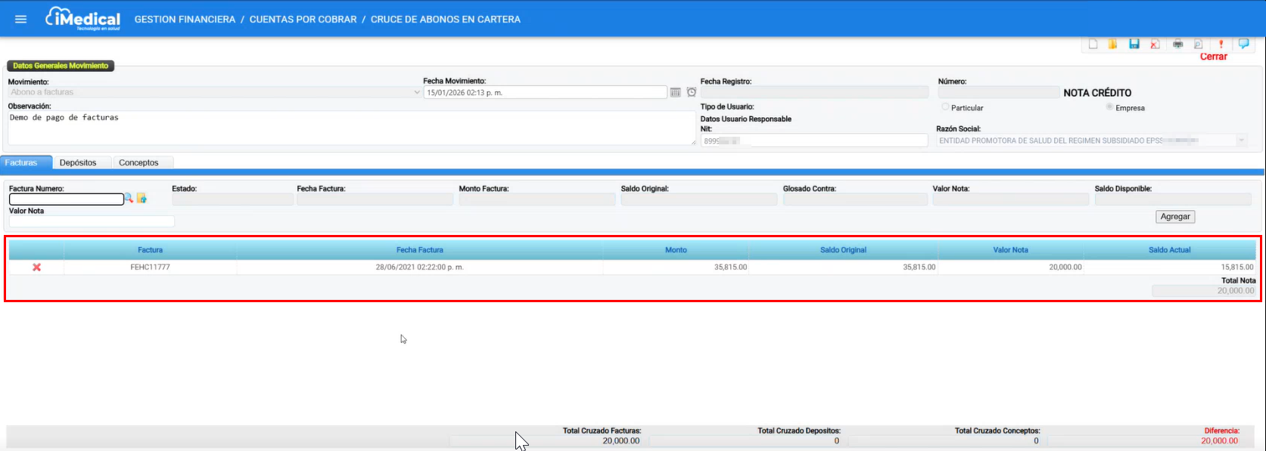Open the hamburger main menu
The image size is (1266, 451).
(x=20, y=19)
